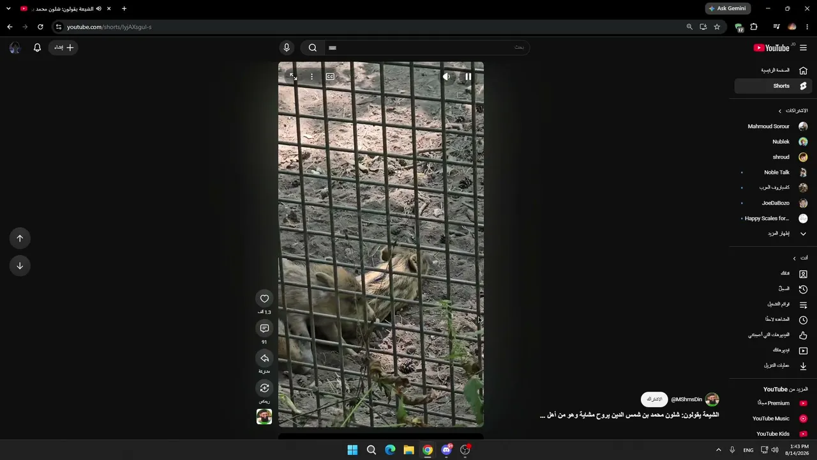
Task: Open Chrome tab search dropdown arrow
Action: tap(8, 8)
